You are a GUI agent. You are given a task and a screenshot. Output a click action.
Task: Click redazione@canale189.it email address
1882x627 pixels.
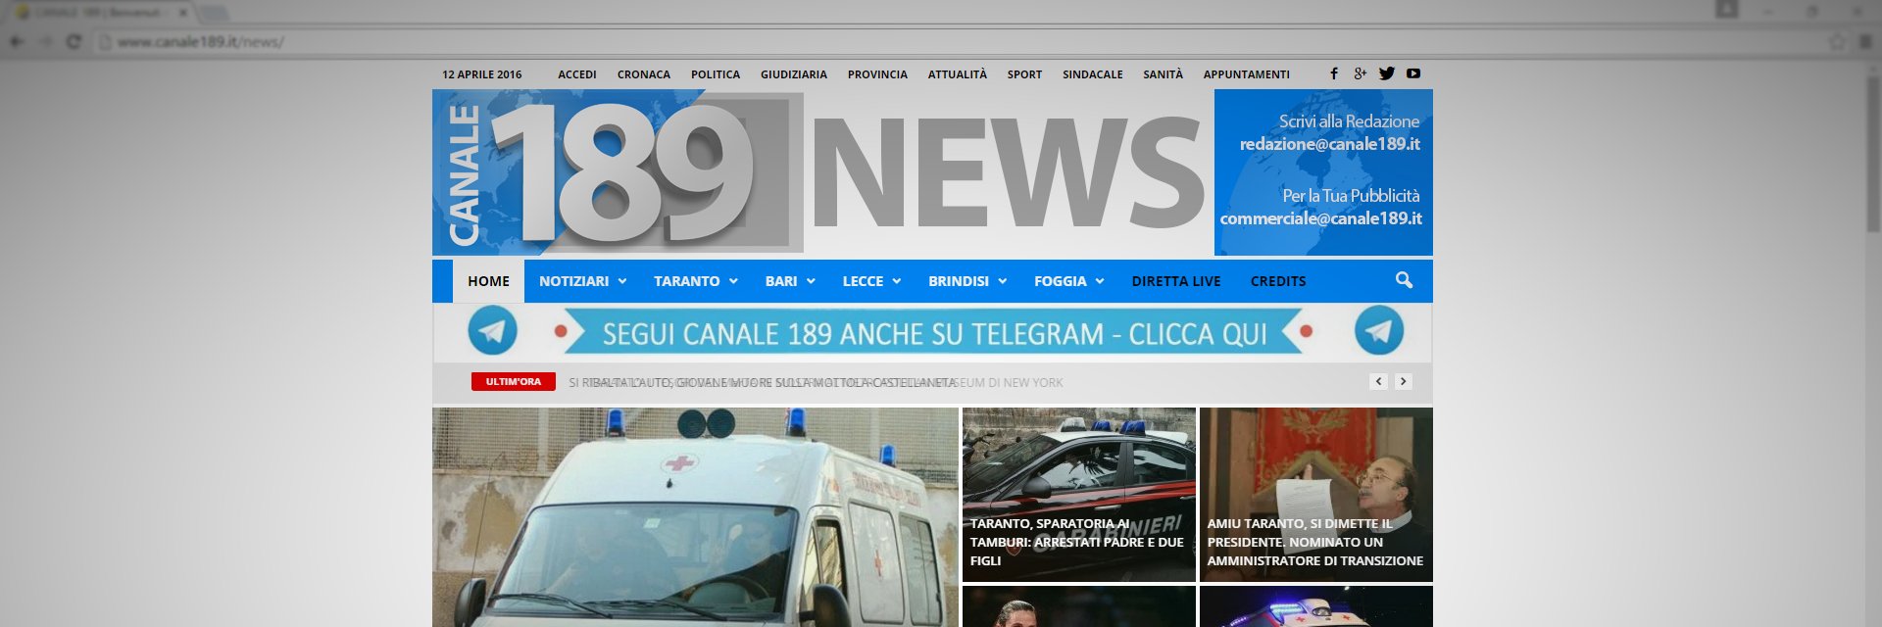[x=1329, y=144]
